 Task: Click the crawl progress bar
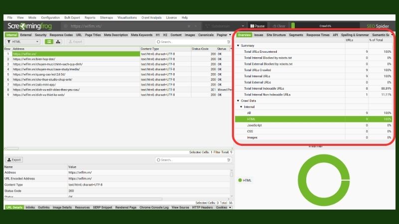click(325, 26)
